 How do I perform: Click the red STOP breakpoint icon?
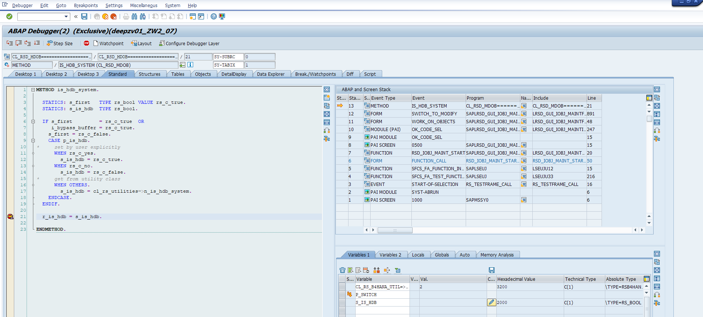coord(86,43)
